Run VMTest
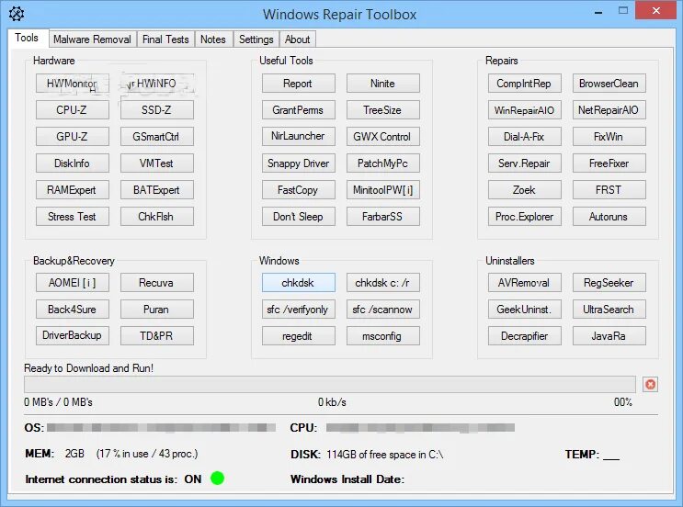683x507 pixels. coord(157,163)
